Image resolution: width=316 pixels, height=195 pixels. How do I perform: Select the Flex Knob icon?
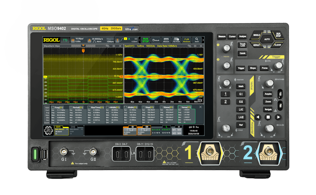[x=176, y=40]
